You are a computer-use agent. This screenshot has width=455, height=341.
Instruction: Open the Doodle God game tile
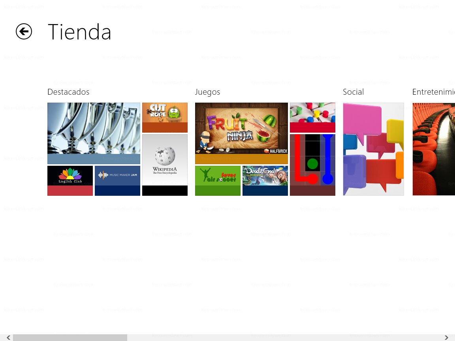point(265,181)
